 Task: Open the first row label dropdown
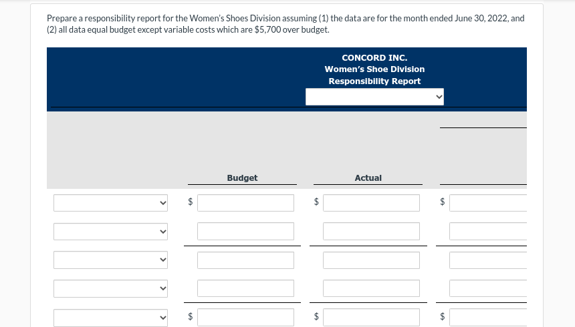pyautogui.click(x=110, y=203)
